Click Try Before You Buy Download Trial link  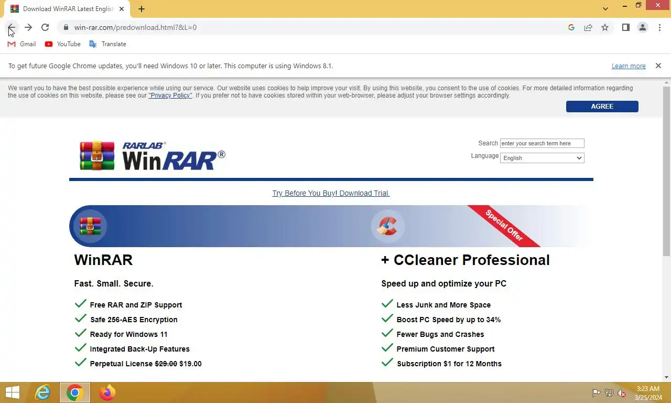pyautogui.click(x=331, y=193)
